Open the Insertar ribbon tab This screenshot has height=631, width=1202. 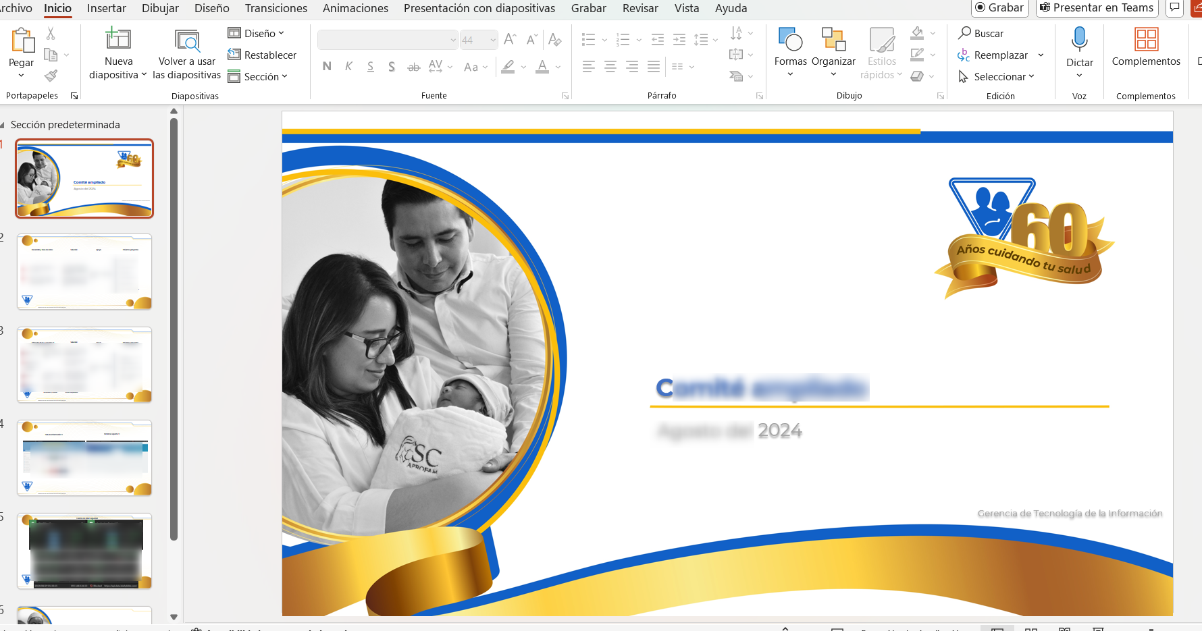107,8
